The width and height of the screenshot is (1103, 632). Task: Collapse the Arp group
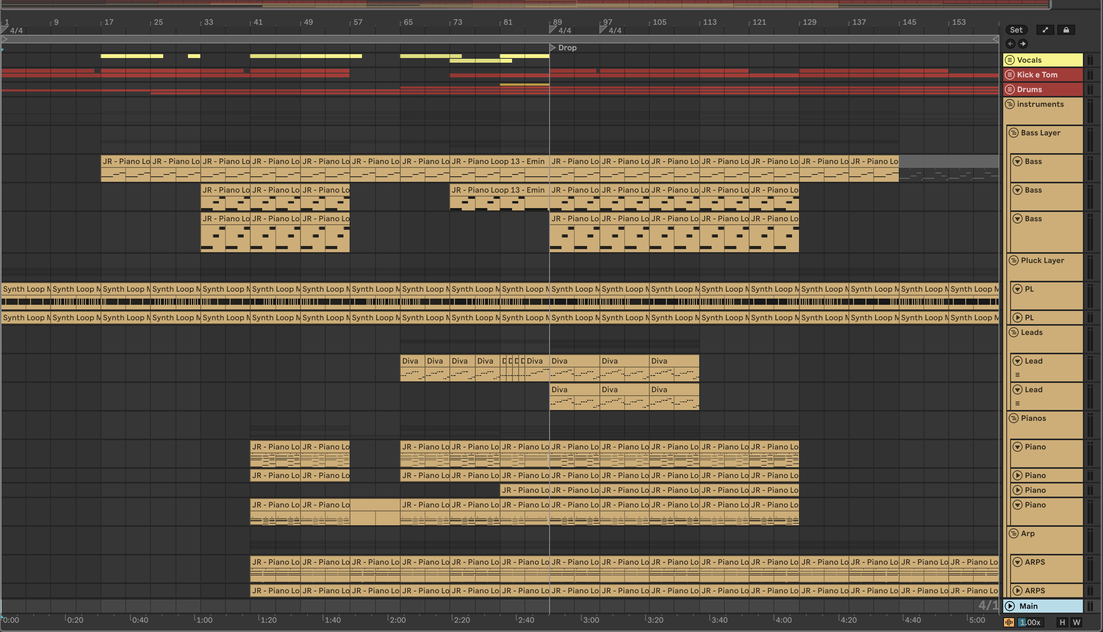1014,533
